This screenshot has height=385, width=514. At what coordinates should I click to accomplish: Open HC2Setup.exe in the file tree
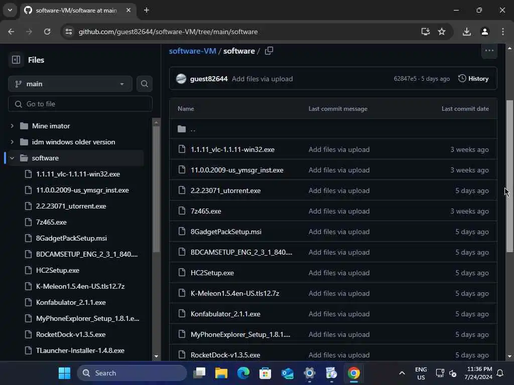[58, 270]
